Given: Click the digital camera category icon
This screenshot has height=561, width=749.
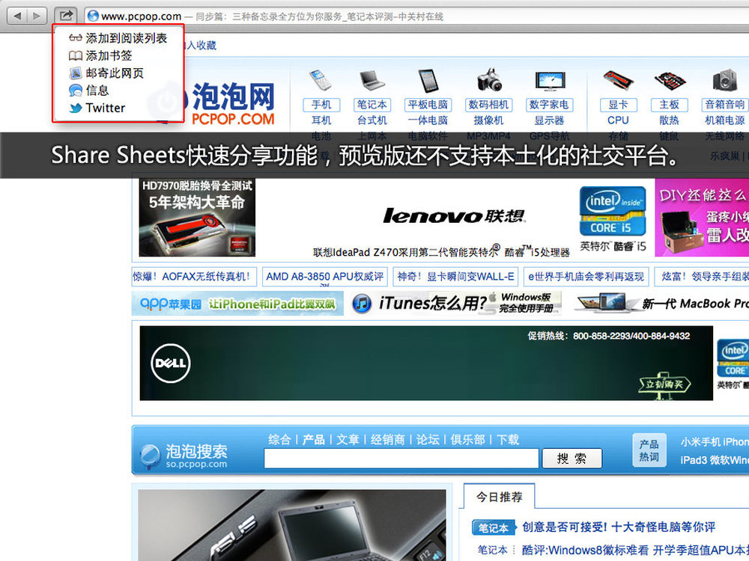Looking at the screenshot, I should (x=488, y=80).
